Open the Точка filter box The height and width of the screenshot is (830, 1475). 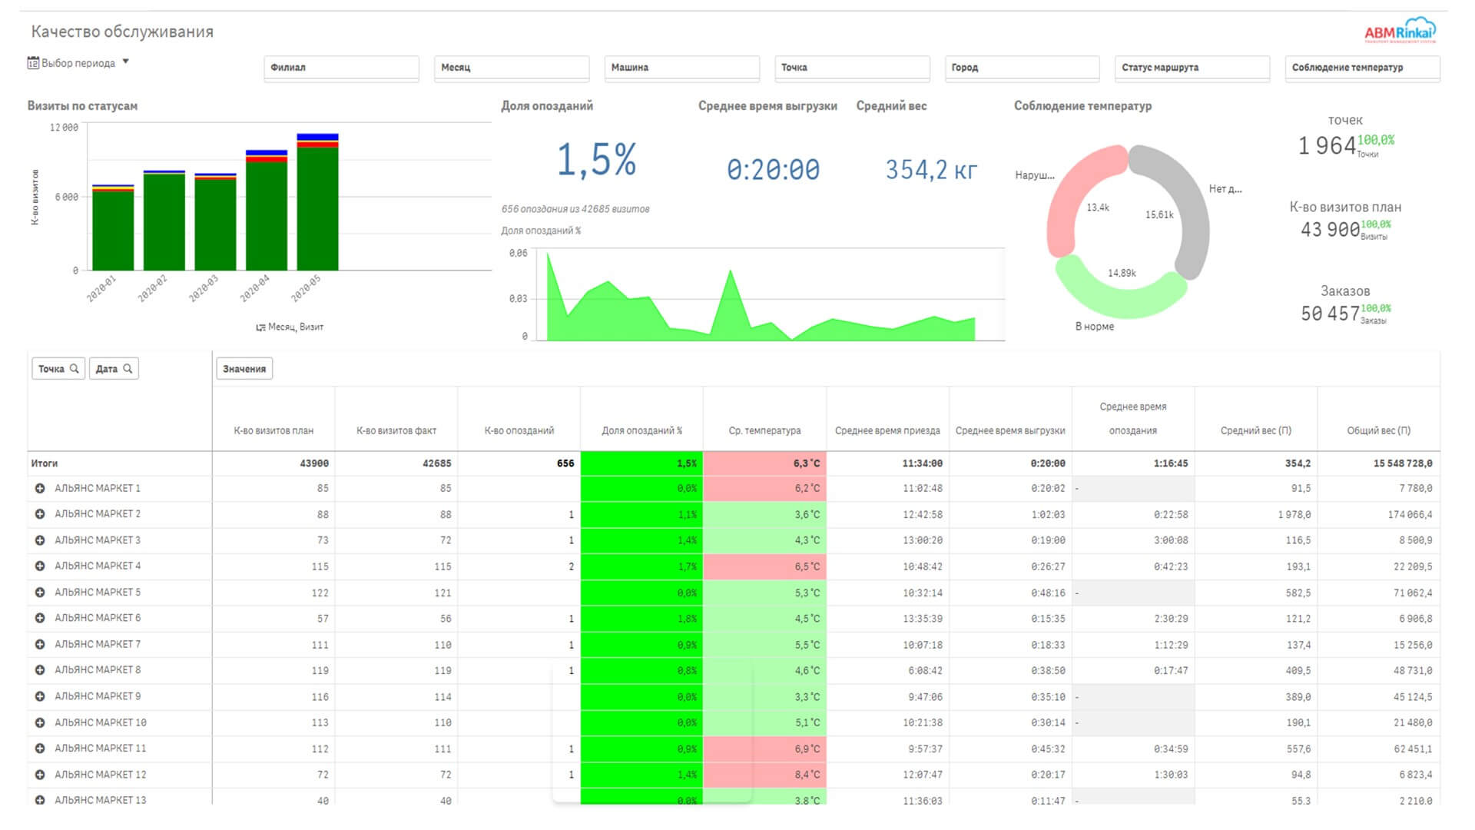tap(852, 68)
